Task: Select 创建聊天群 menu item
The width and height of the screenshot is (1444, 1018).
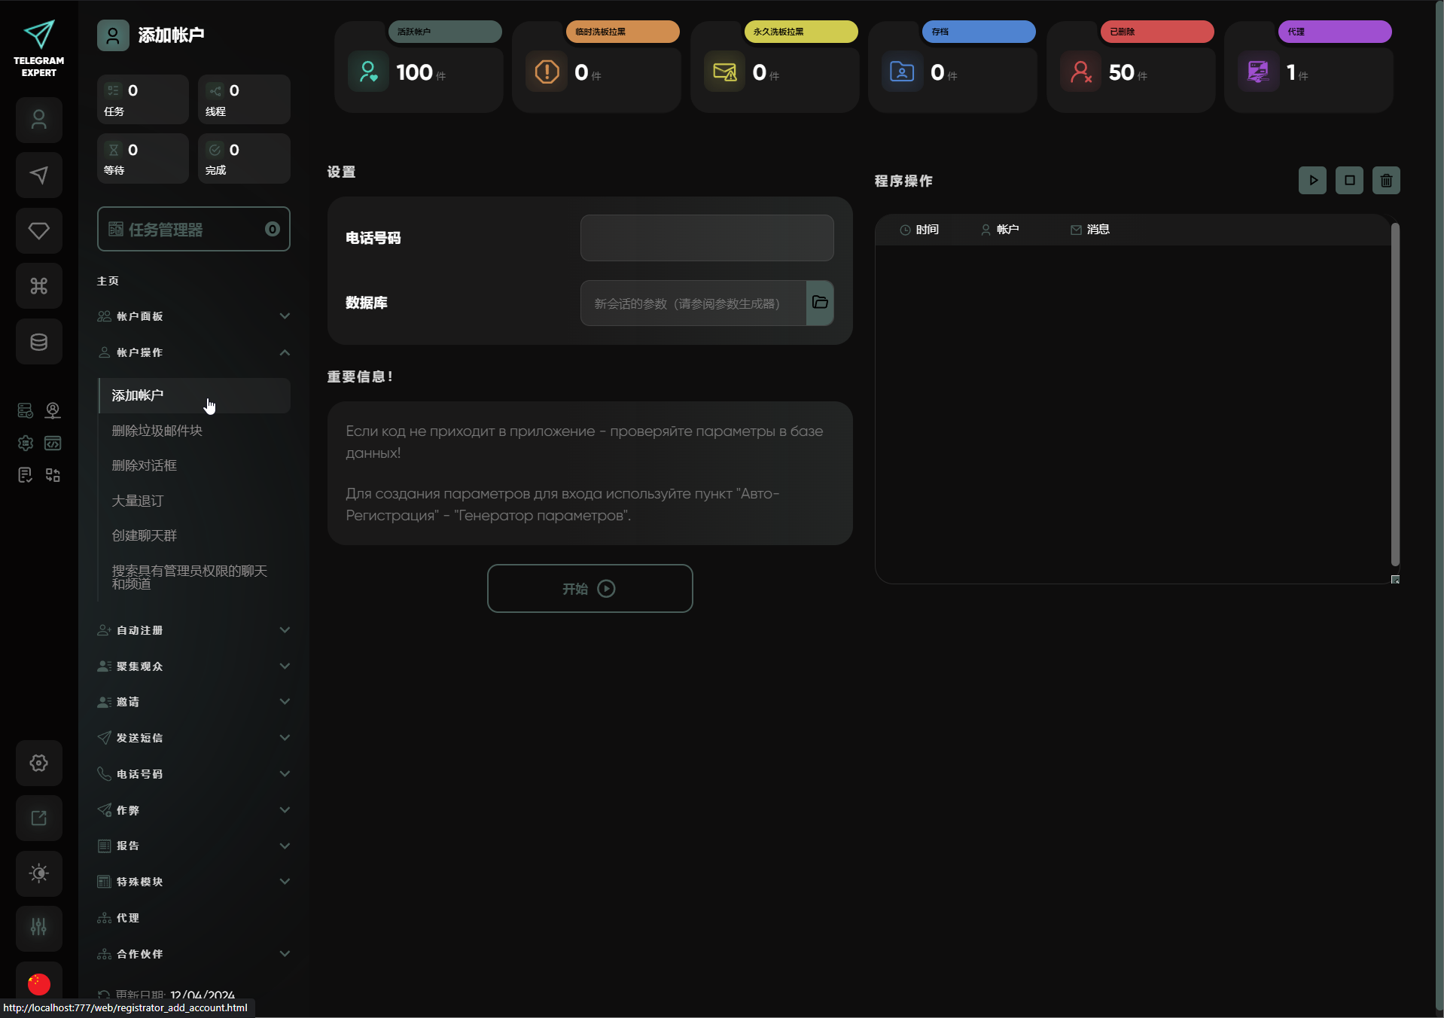Action: coord(145,535)
